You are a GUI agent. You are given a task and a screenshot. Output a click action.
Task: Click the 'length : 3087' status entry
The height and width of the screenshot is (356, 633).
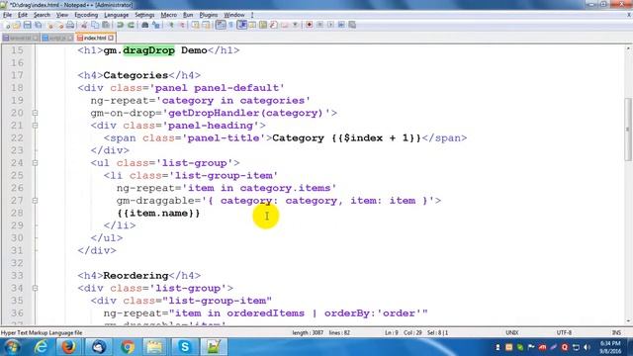(x=308, y=333)
